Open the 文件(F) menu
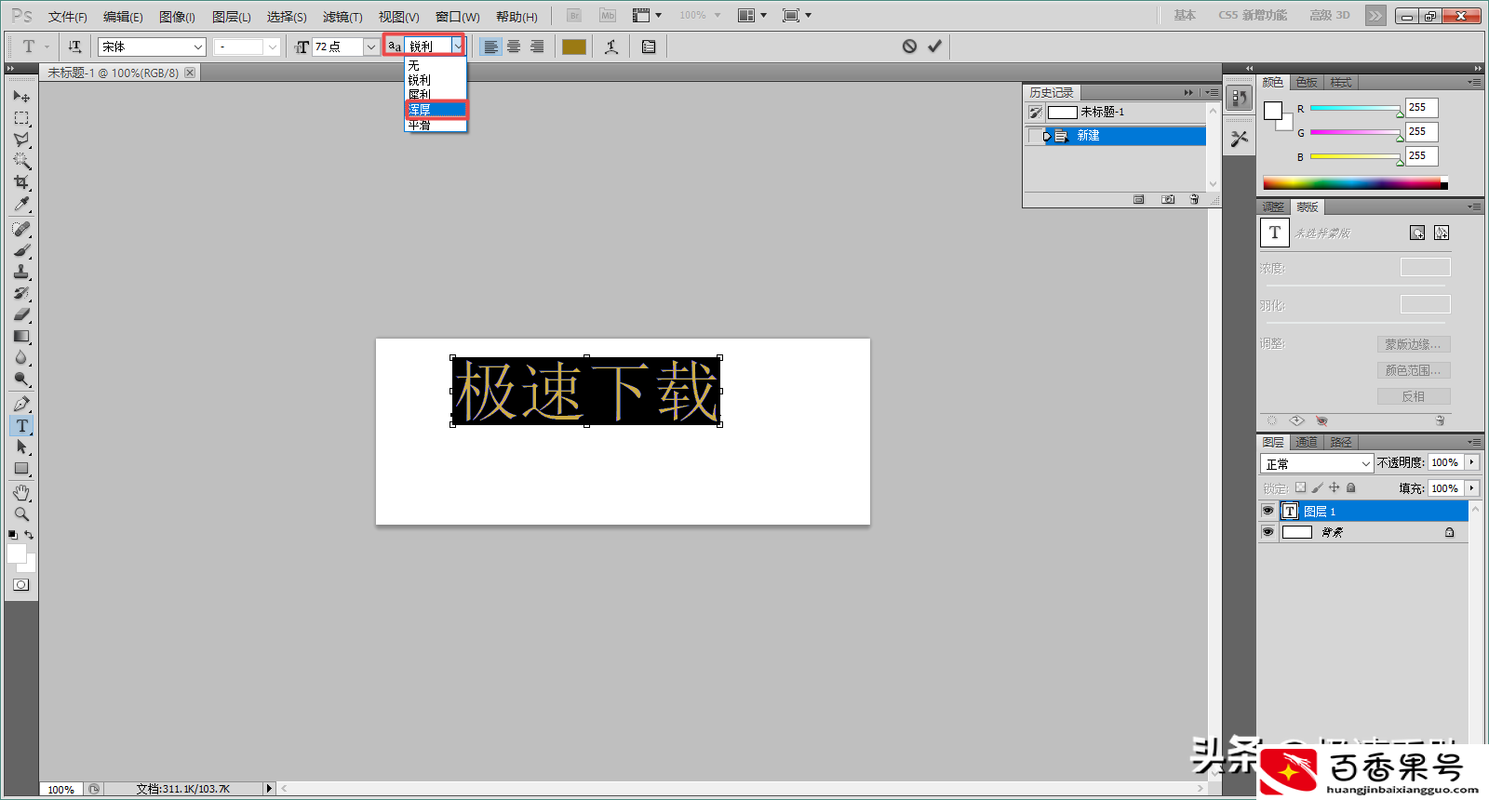 coord(67,17)
